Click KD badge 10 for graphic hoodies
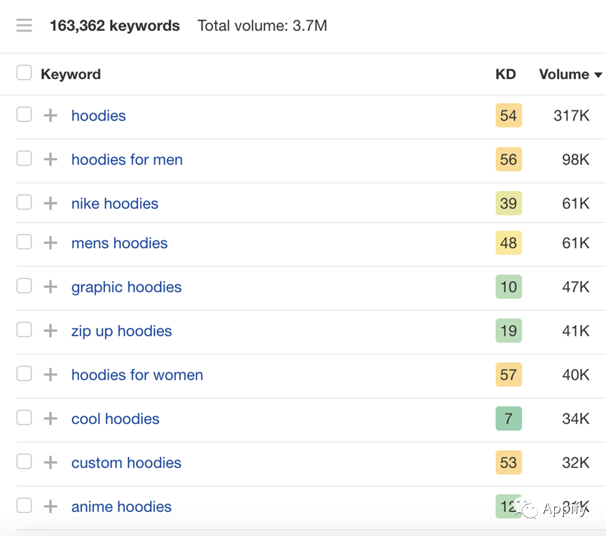The width and height of the screenshot is (606, 536). coord(509,287)
